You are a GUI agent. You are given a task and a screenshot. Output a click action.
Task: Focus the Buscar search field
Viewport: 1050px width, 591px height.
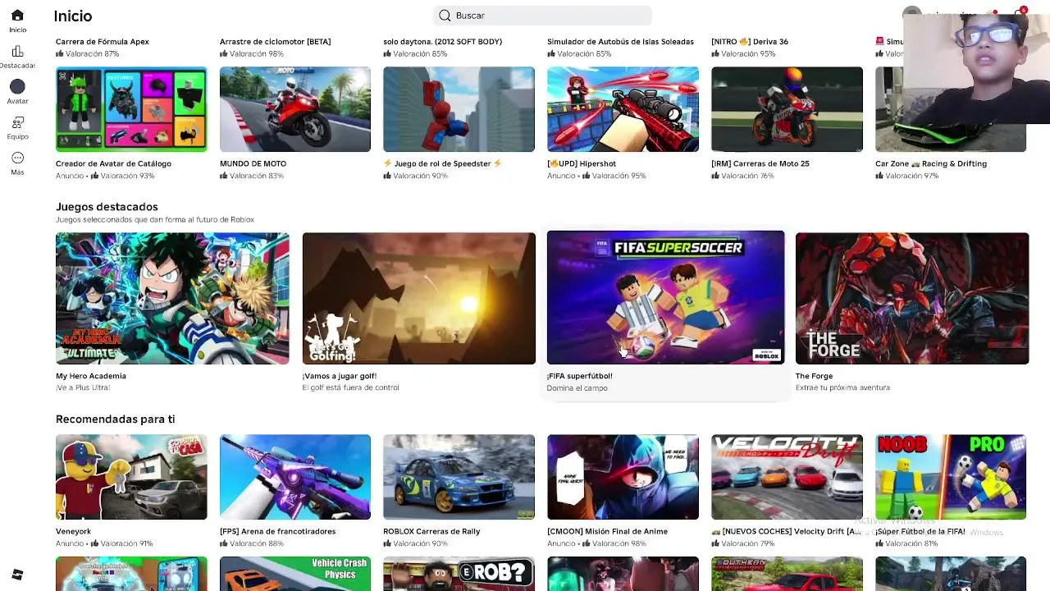coord(542,16)
